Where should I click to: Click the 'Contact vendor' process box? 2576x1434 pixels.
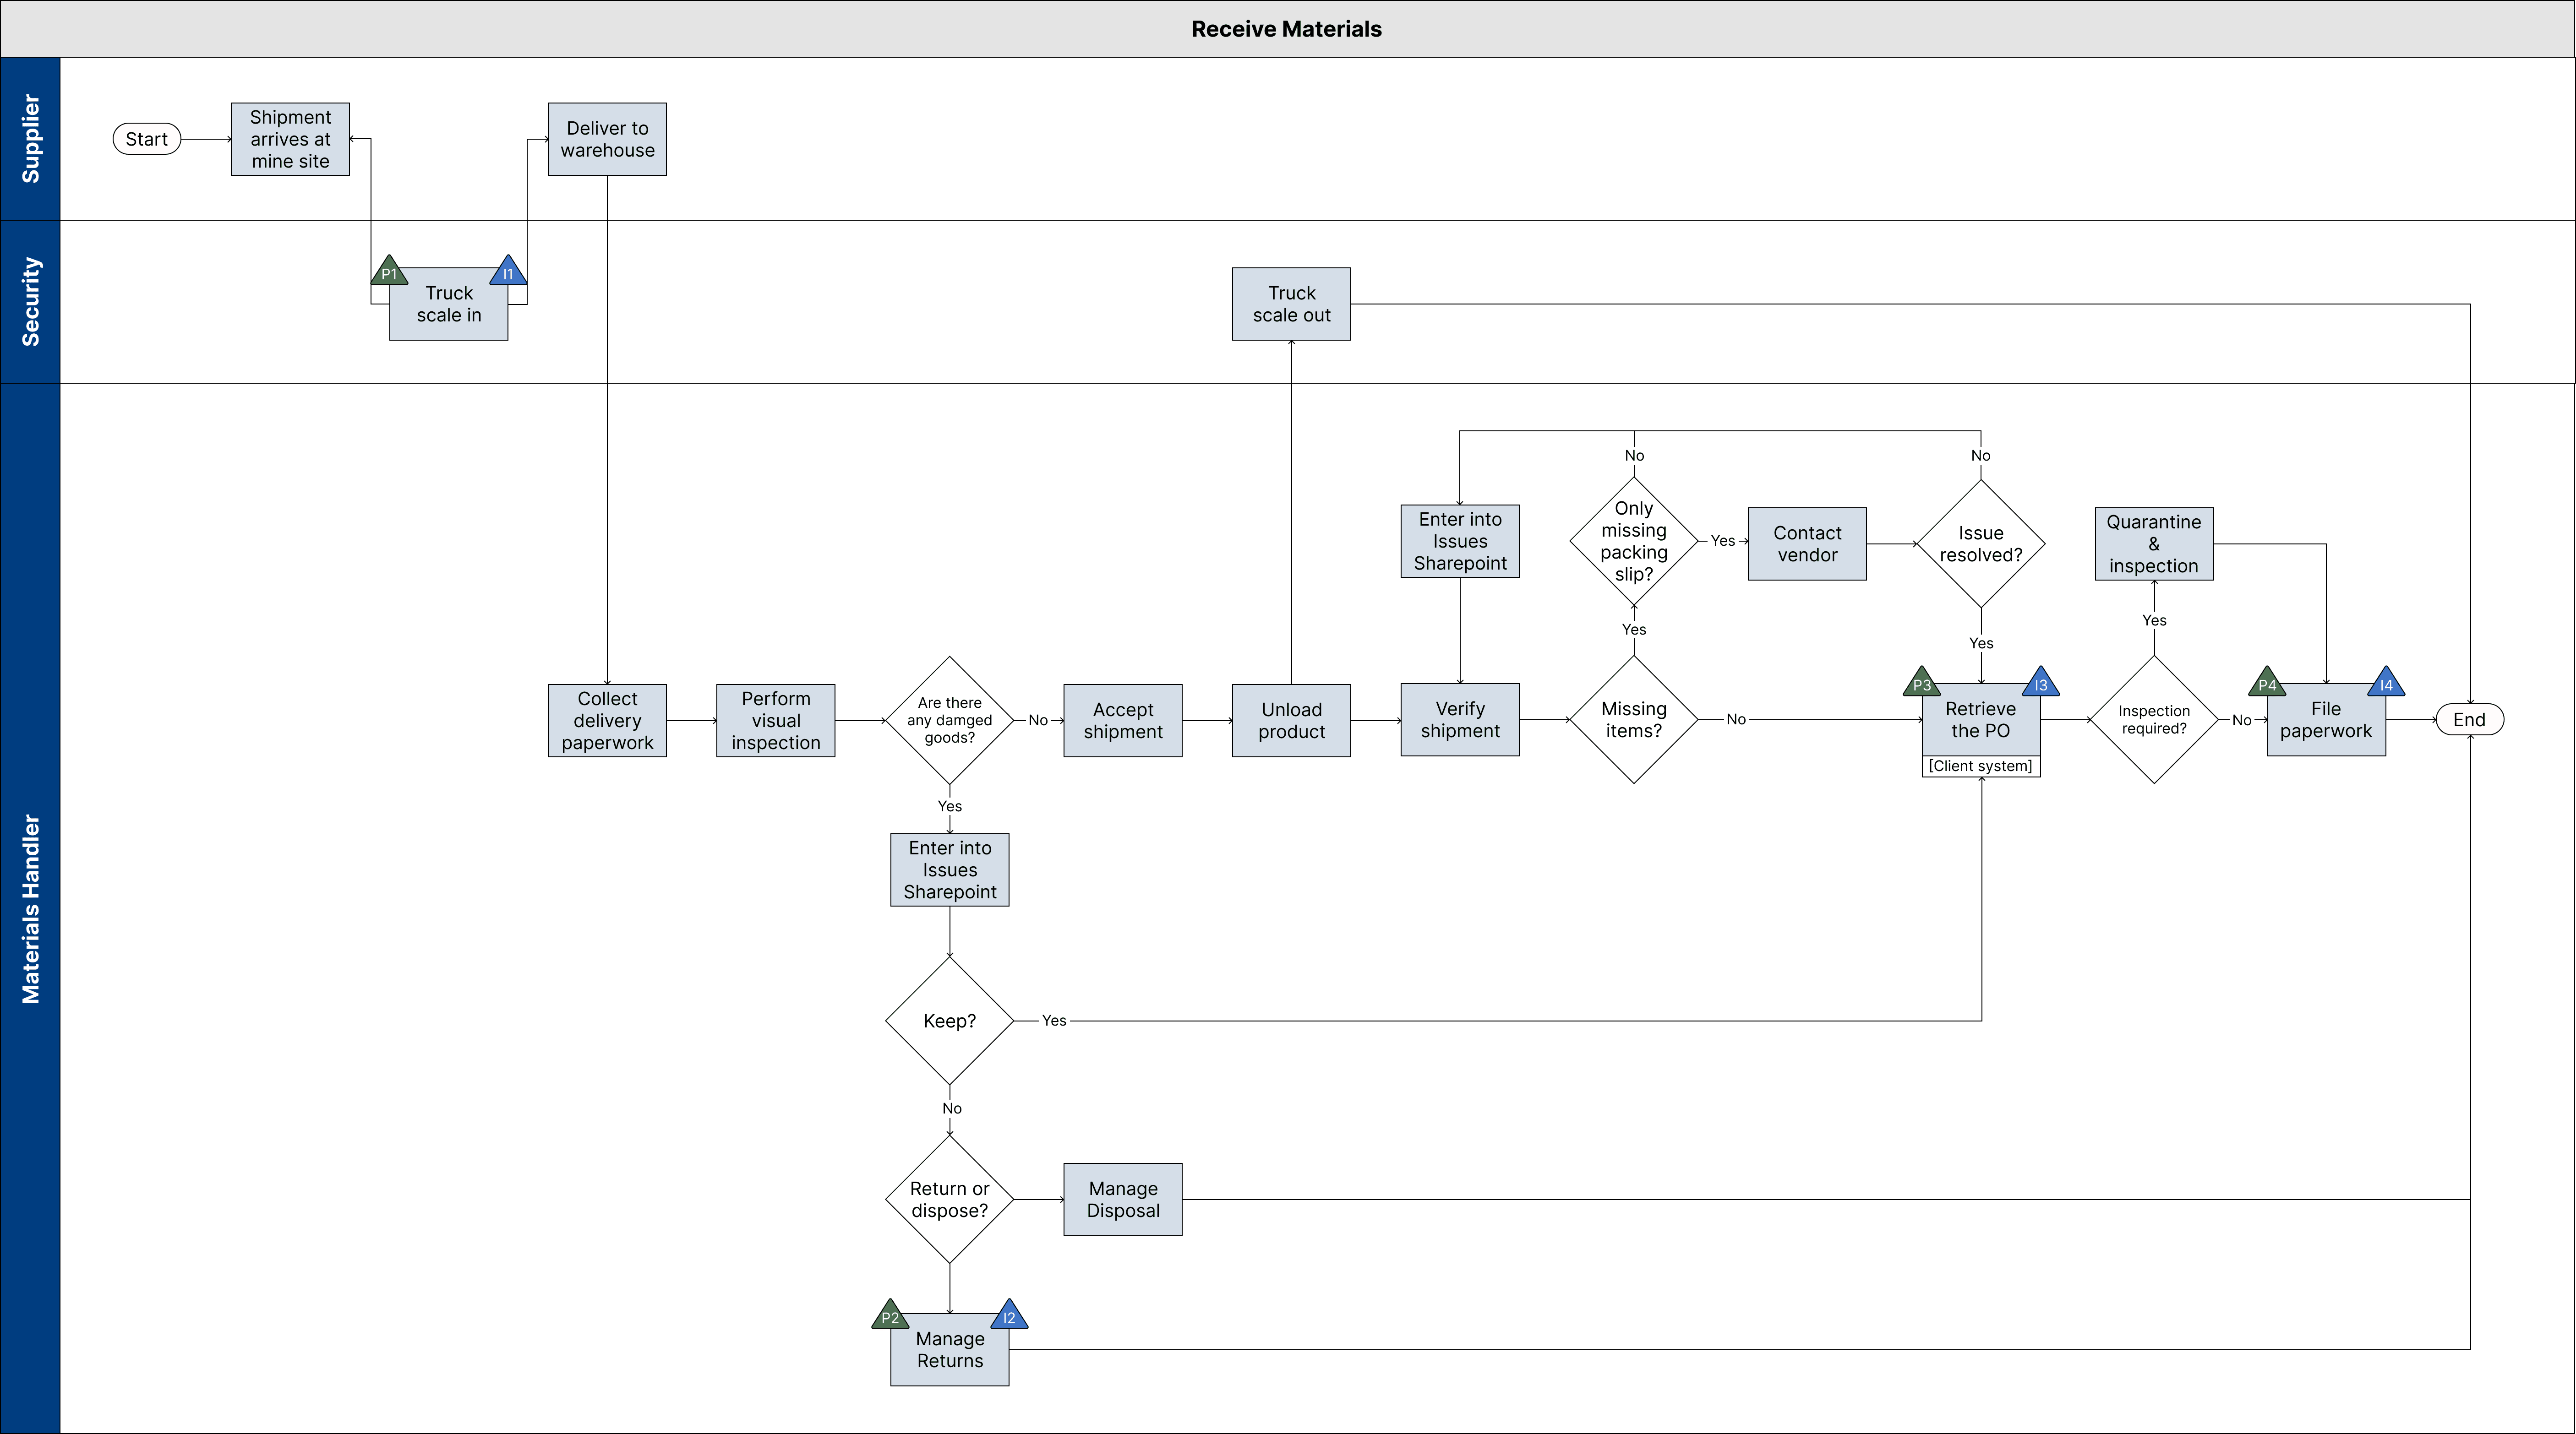click(x=1807, y=543)
